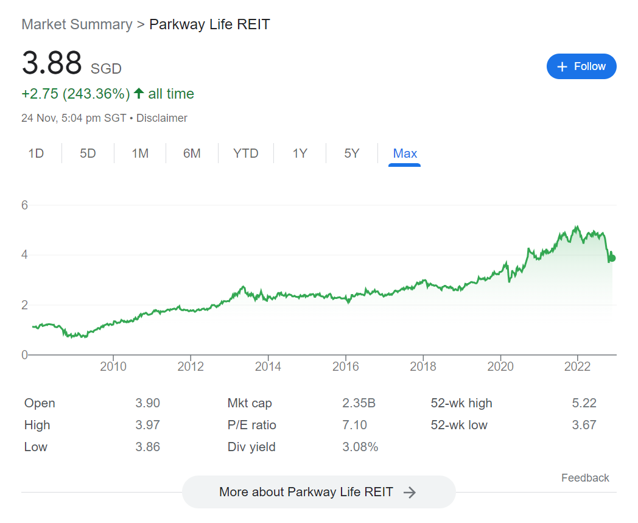Click the 52-wk low label
Viewport: 638px width, 523px height.
pos(459,425)
